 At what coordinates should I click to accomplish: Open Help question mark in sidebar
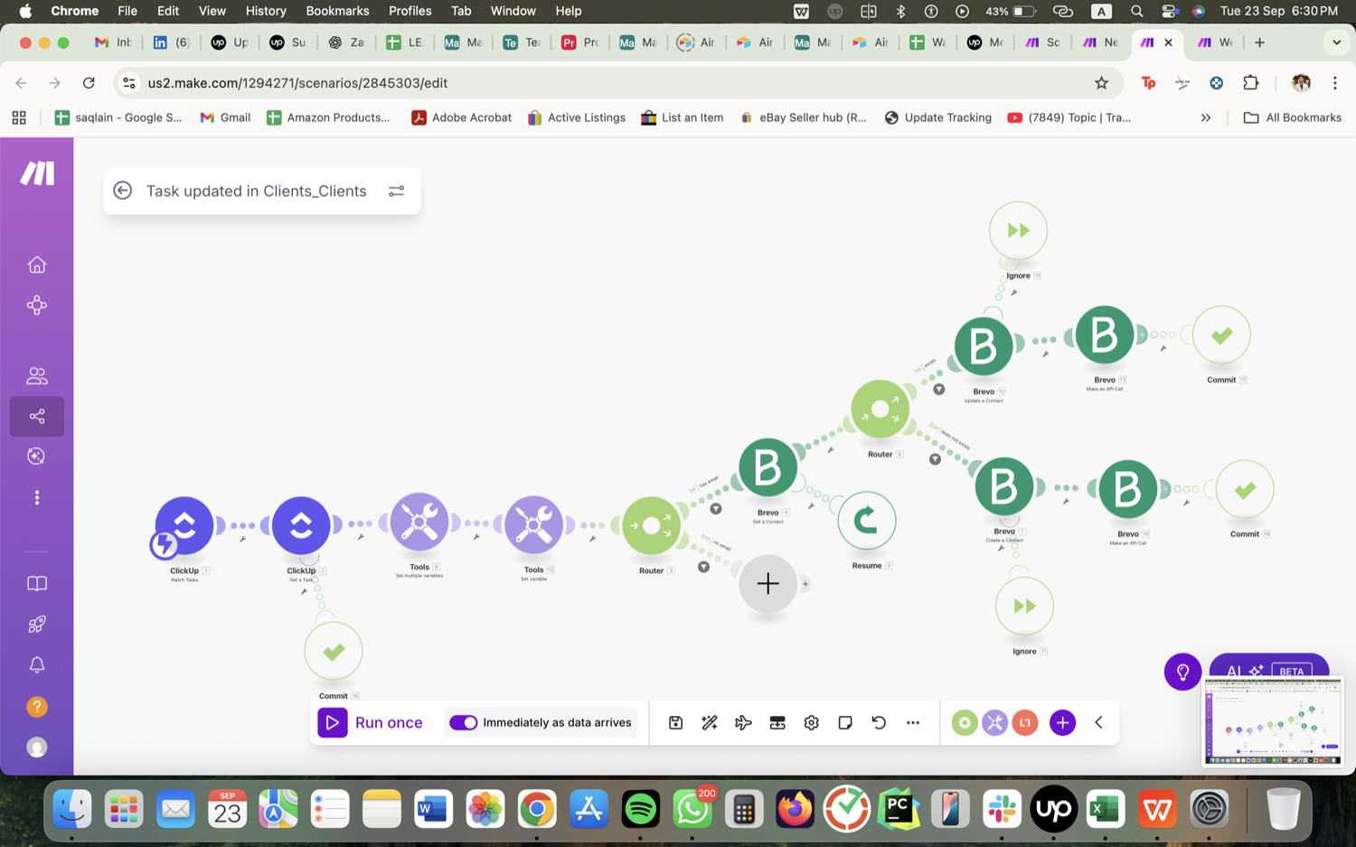(37, 706)
